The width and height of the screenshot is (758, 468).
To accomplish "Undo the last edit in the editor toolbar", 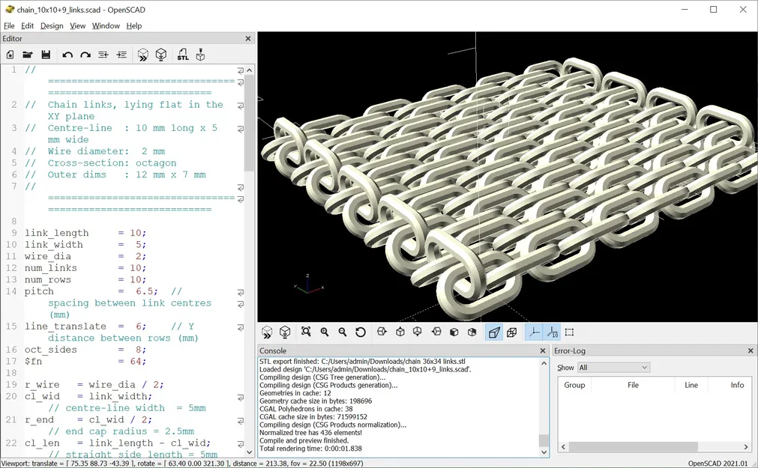I will (67, 55).
